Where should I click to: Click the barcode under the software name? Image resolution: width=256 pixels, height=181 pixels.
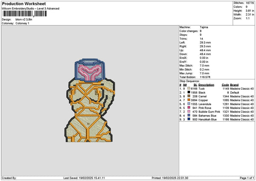pos(25,14)
